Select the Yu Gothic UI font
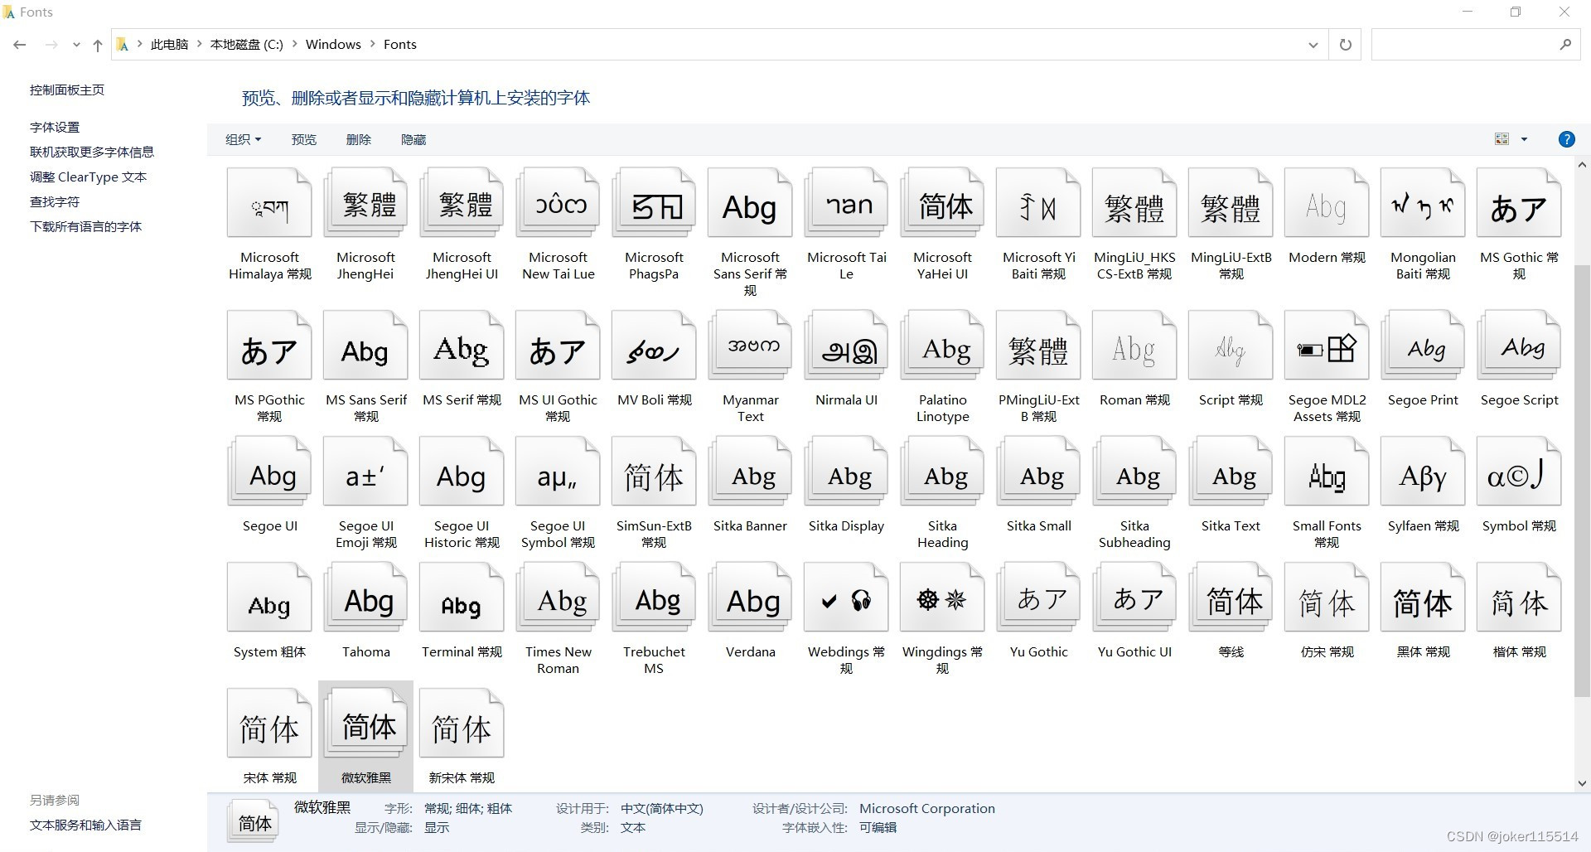This screenshot has height=852, width=1591. (x=1134, y=598)
